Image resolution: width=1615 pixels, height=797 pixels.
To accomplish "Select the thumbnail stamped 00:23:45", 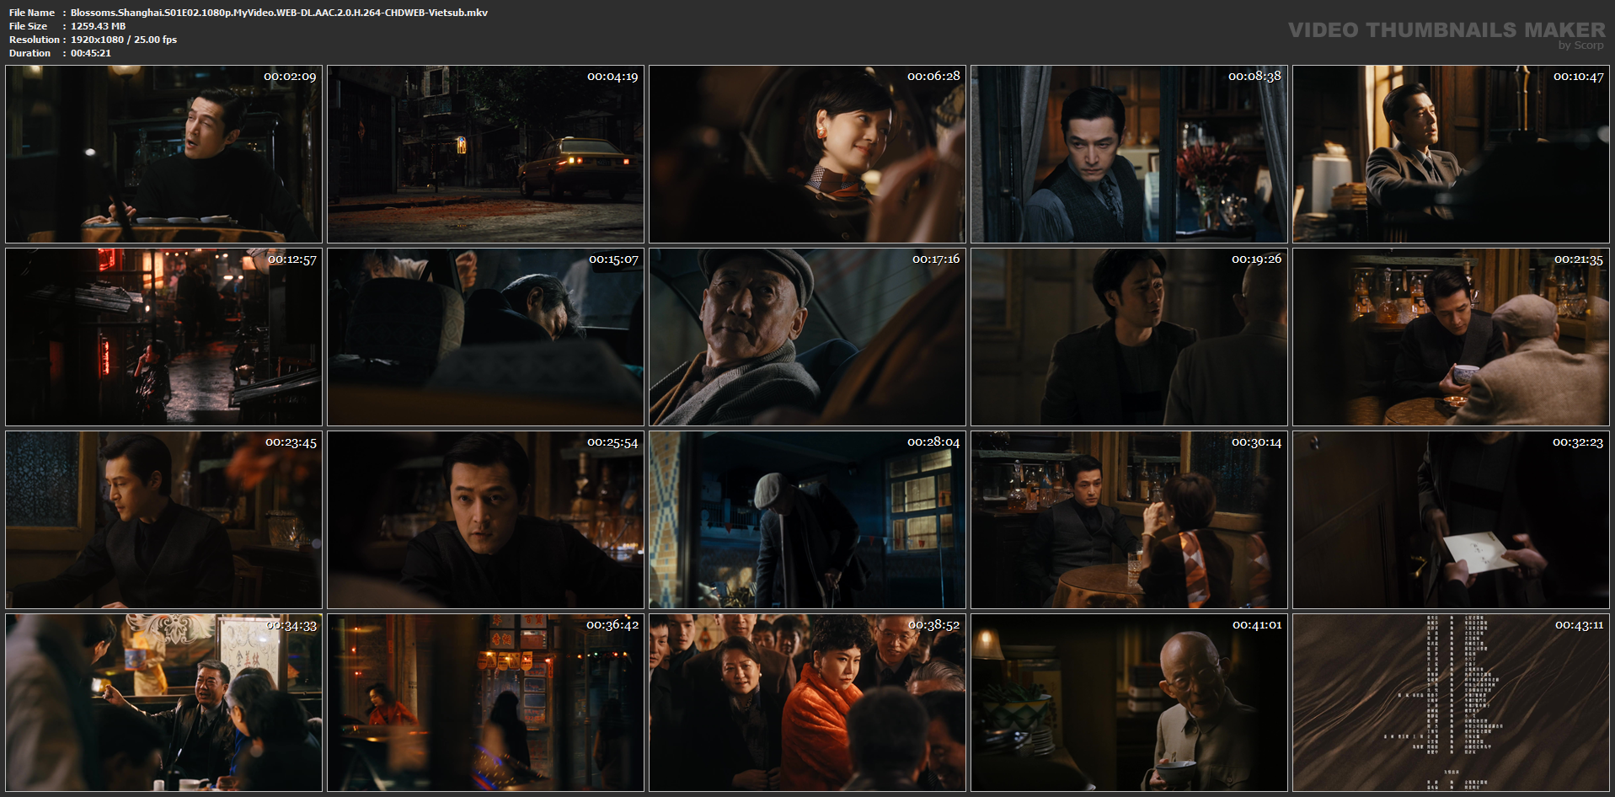I will pos(163,520).
